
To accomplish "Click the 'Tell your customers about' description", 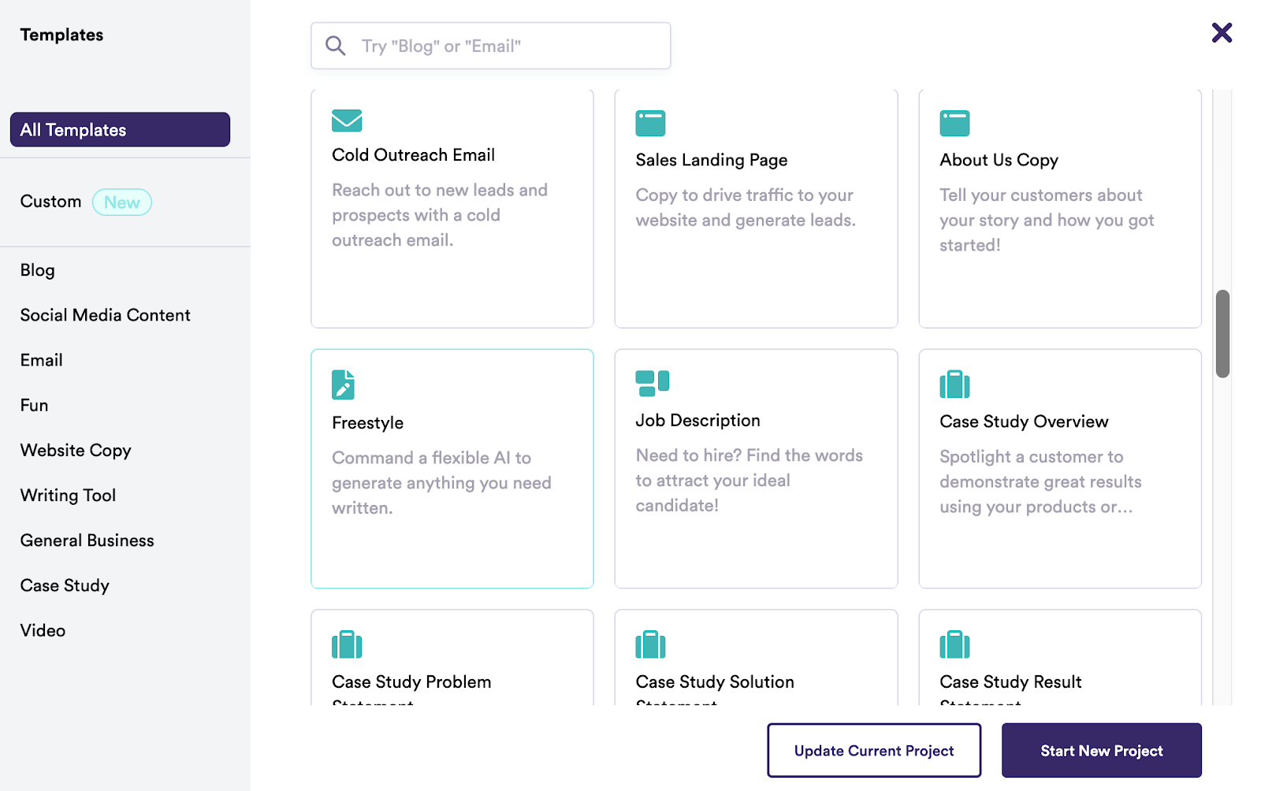I will tap(1047, 220).
